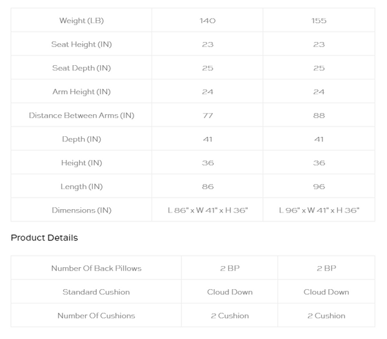Click the Weight (LB) row label
Screen dimensions: 387x339
tap(81, 21)
